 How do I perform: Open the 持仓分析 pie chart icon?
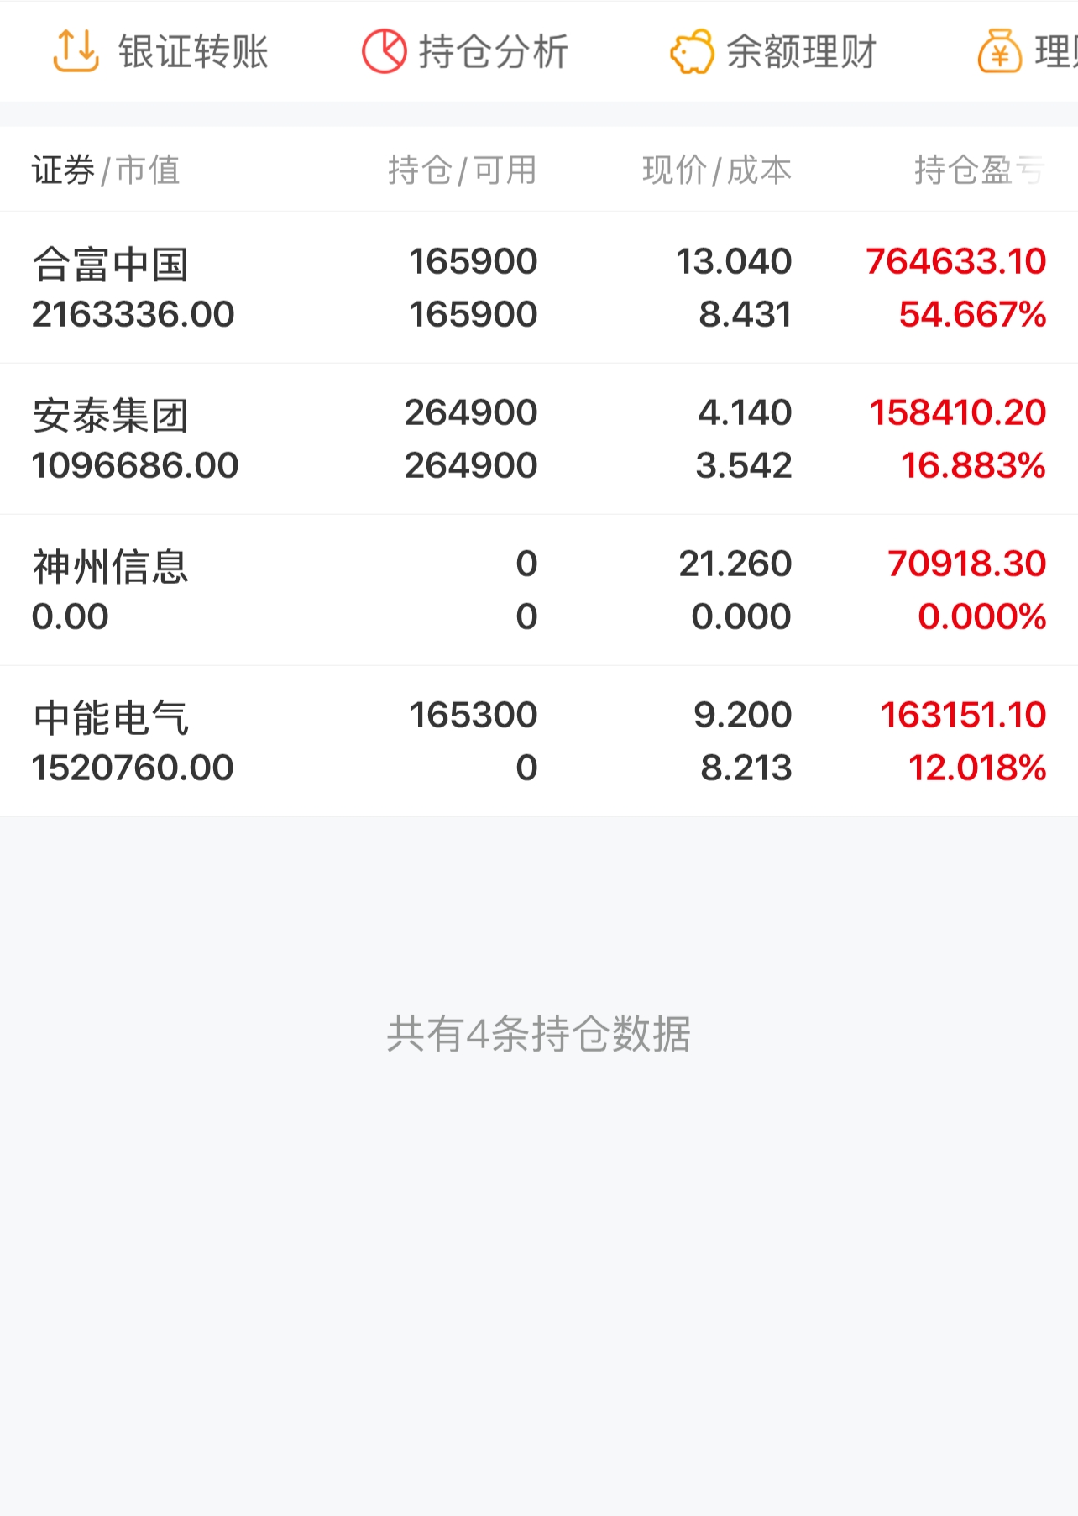(x=385, y=51)
